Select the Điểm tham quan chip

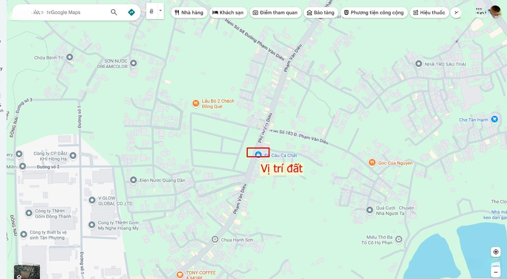276,13
